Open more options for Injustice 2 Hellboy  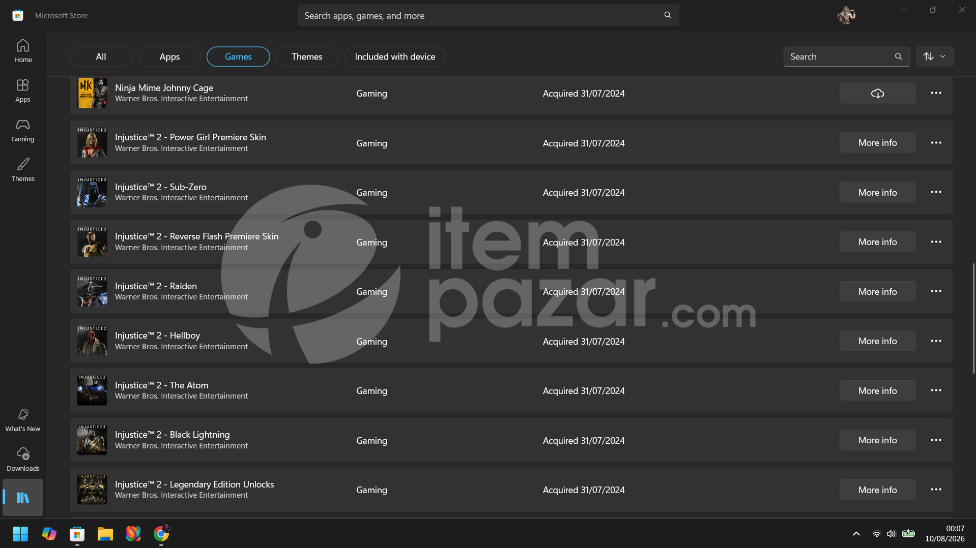click(x=936, y=341)
